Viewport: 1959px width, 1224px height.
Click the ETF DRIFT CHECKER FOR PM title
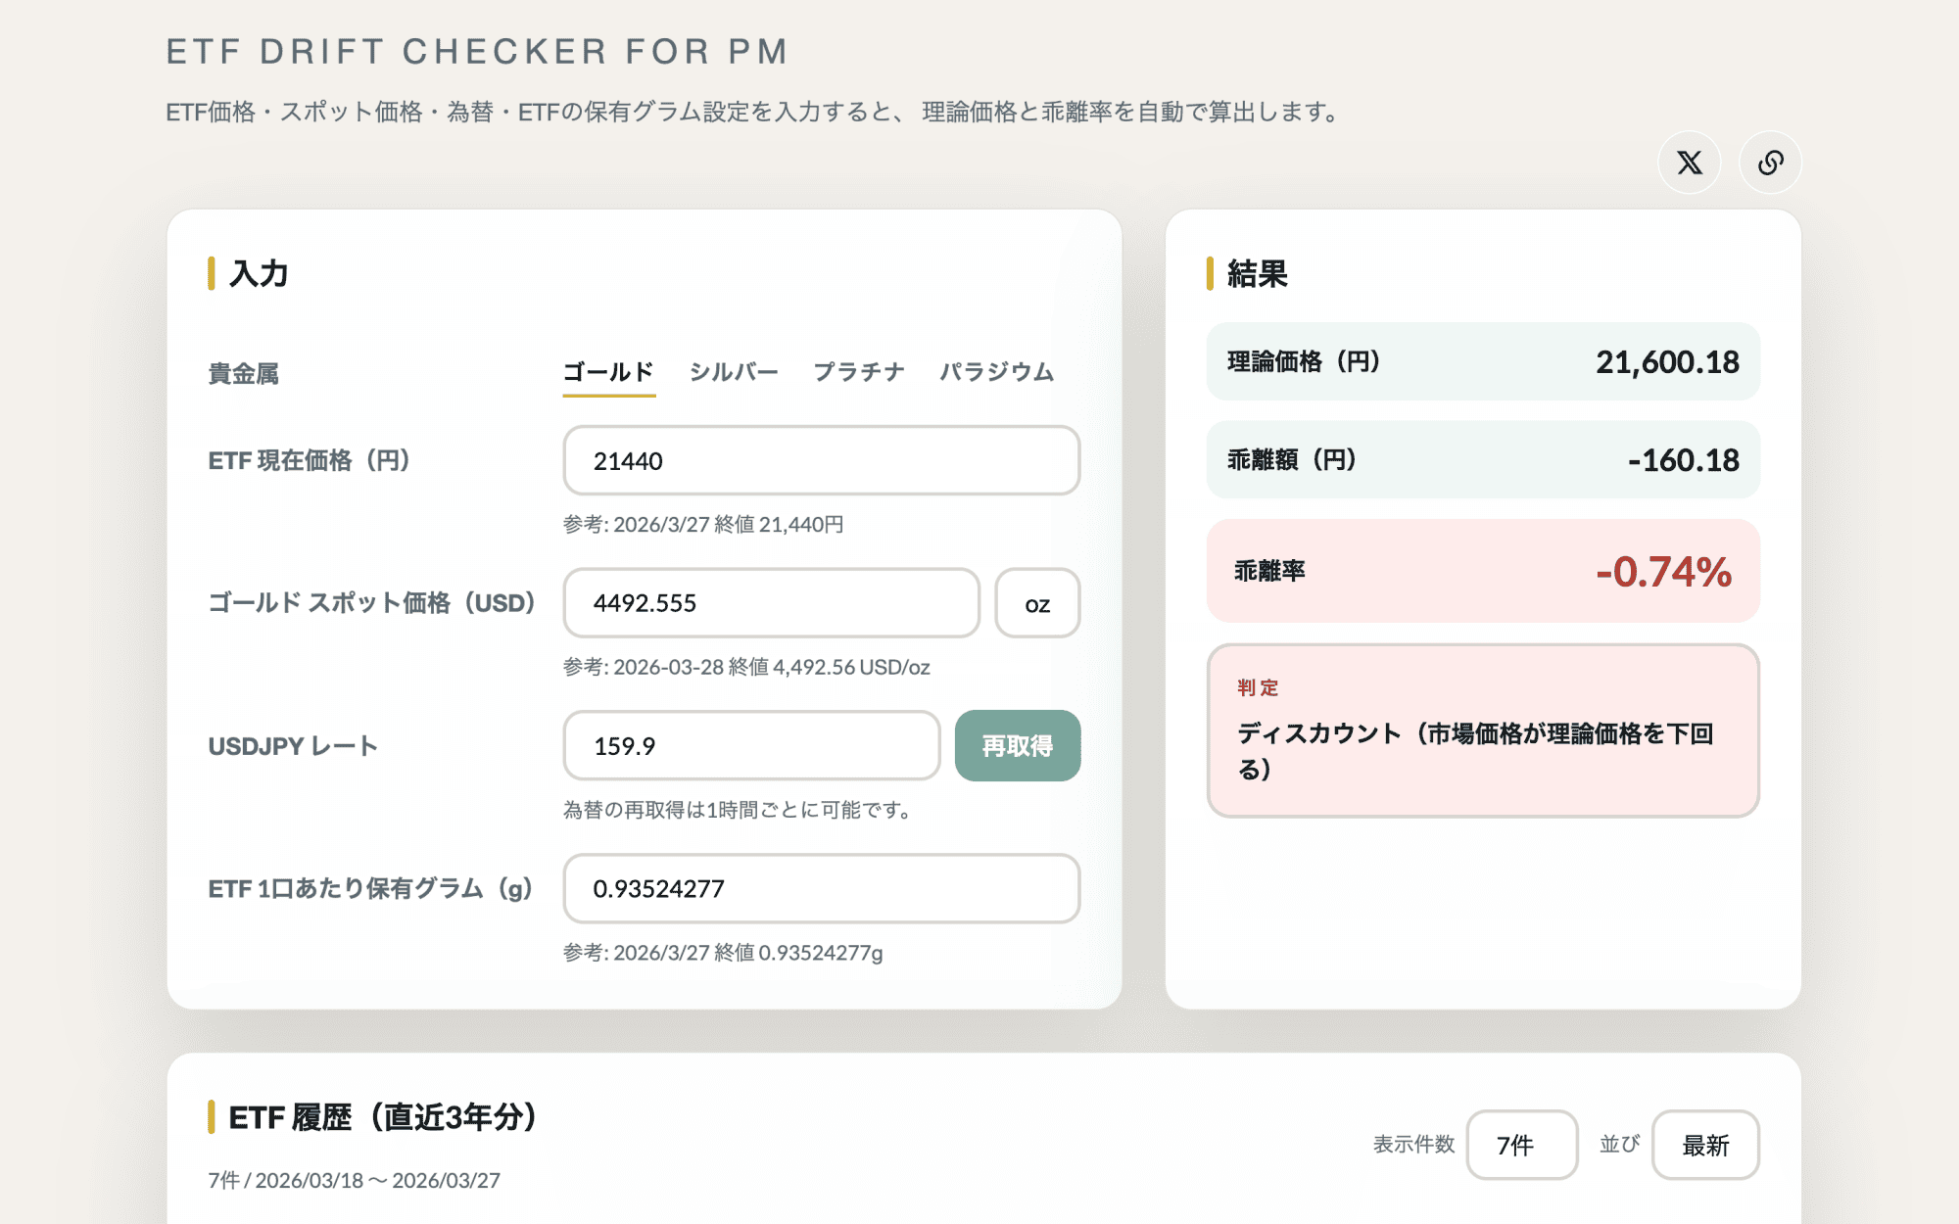click(x=477, y=51)
